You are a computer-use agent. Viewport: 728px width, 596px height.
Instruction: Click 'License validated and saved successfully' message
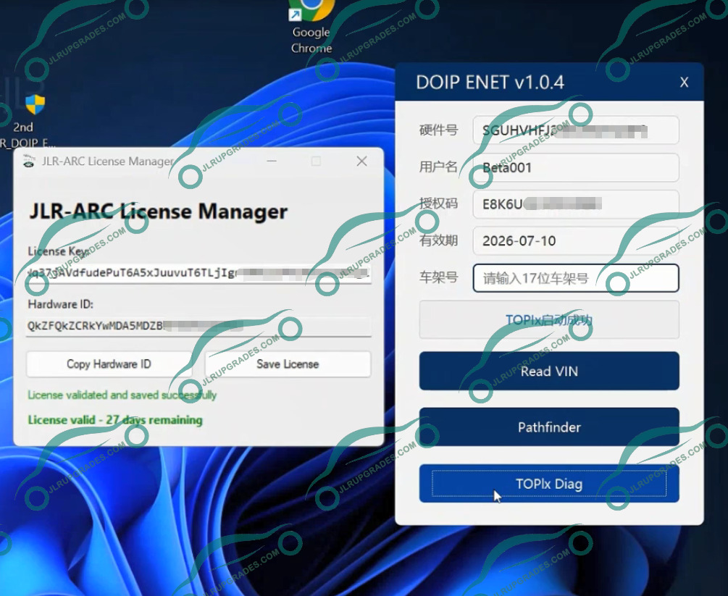pos(122,395)
